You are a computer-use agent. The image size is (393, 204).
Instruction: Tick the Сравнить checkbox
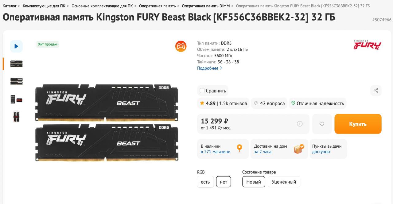pyautogui.click(x=202, y=90)
